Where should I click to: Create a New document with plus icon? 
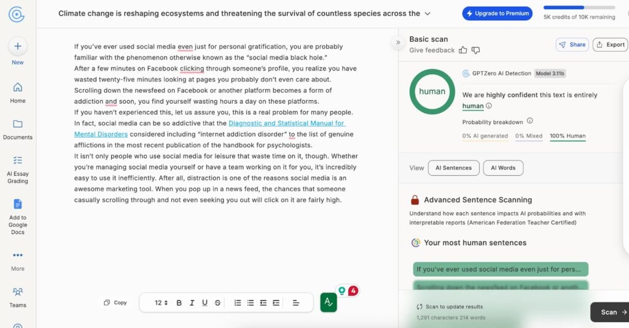click(x=18, y=46)
